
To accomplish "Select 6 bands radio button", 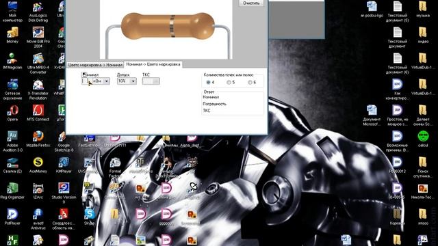I will [250, 82].
